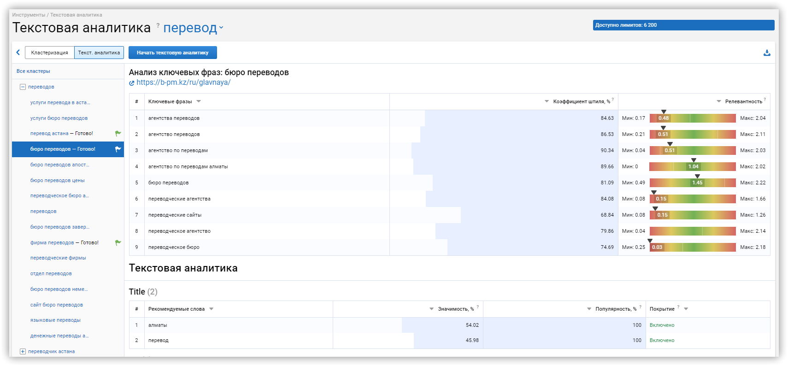The height and width of the screenshot is (366, 788).
Task: Select языковые переводы cluster
Action: (55, 320)
